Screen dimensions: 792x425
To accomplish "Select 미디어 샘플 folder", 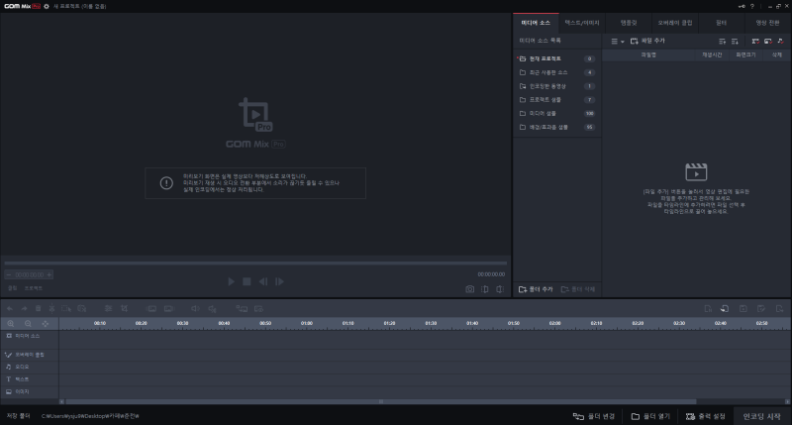I will [556, 113].
